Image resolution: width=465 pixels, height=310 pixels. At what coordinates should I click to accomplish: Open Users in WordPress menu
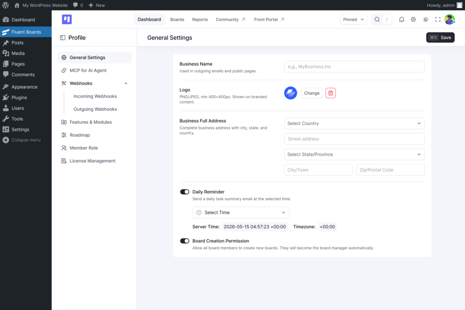(26, 108)
